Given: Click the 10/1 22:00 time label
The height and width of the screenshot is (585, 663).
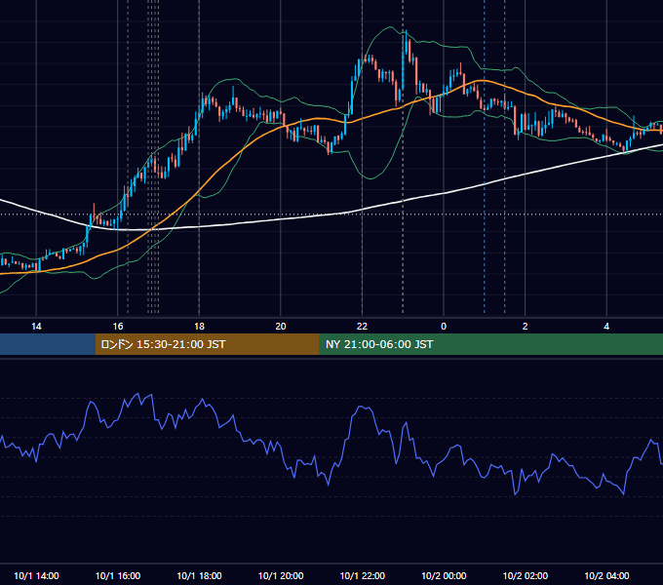Looking at the screenshot, I should 363,575.
